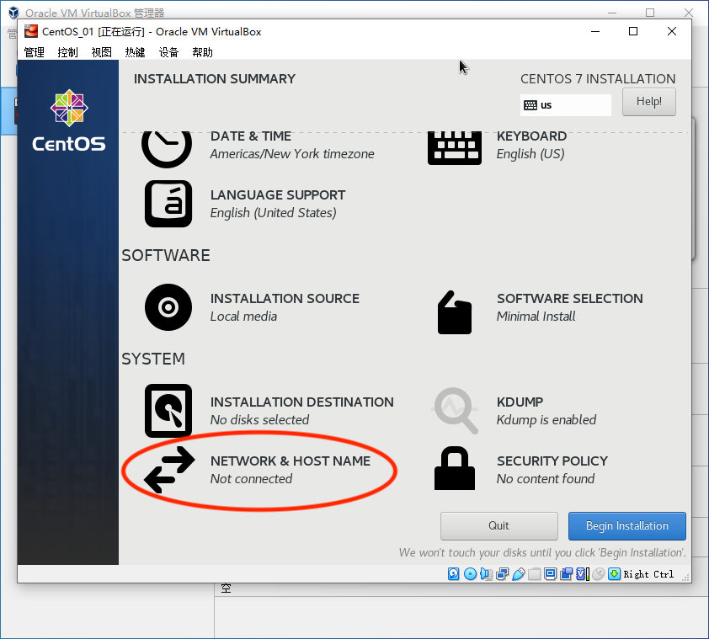This screenshot has width=709, height=639.
Task: Open Date & Time clock icon
Action: coord(167,148)
